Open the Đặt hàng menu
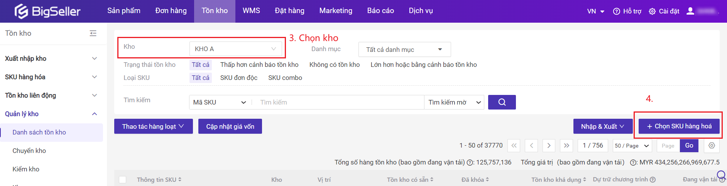This screenshot has width=727, height=186. (290, 11)
